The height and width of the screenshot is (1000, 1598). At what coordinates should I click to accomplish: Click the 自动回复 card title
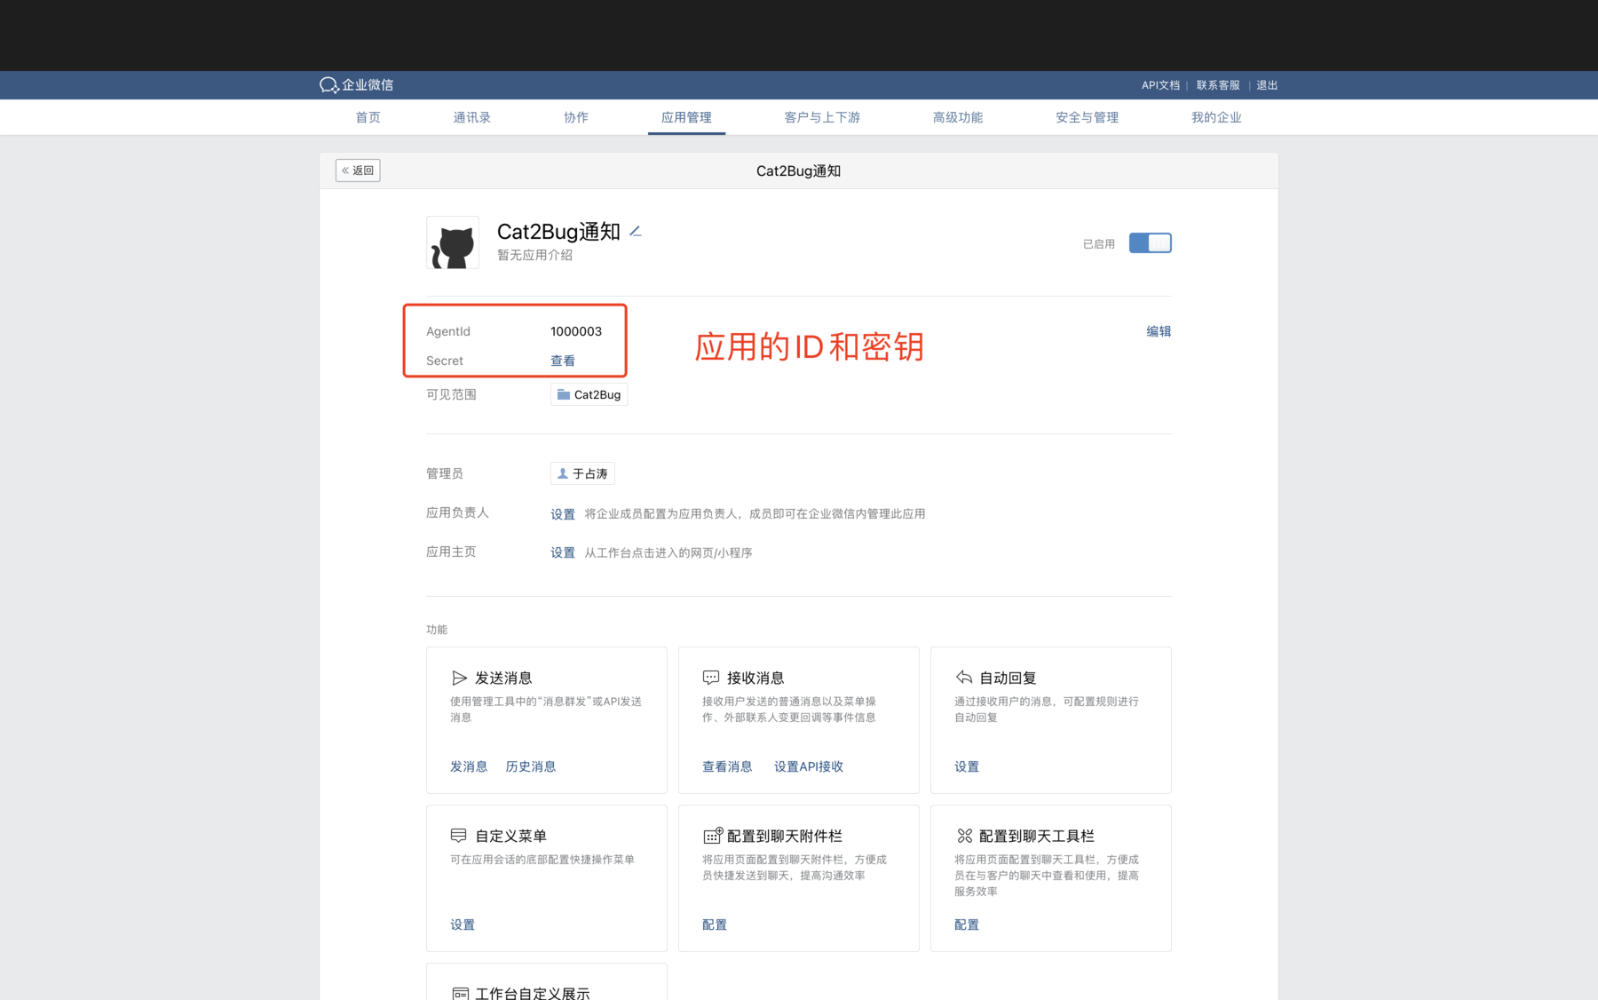point(1008,678)
